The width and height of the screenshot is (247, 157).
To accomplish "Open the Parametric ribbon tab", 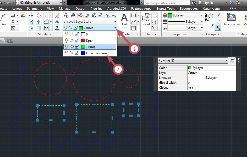I will click(x=34, y=9).
